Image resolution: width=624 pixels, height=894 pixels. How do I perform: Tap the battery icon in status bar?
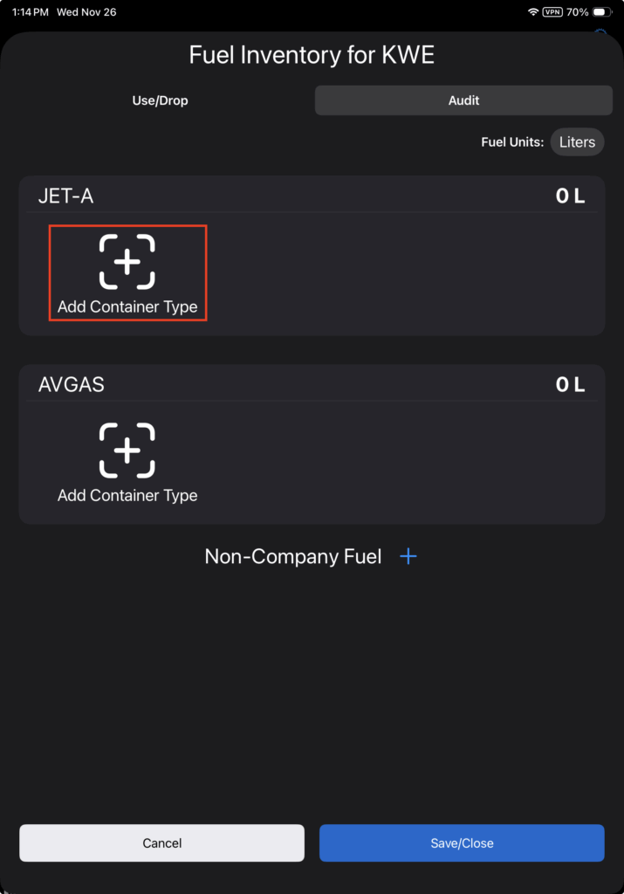point(602,12)
